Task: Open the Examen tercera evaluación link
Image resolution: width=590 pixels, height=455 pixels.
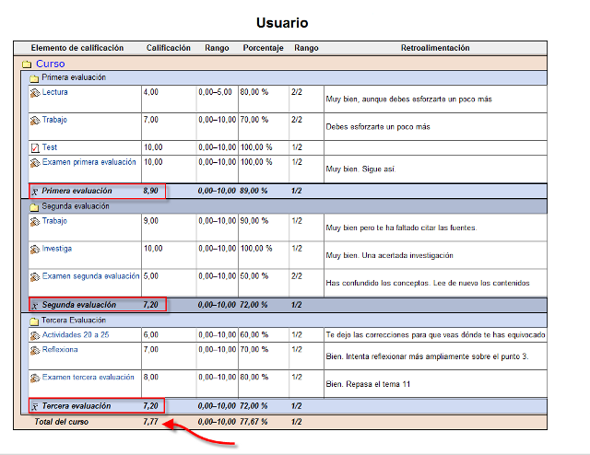Action: pyautogui.click(x=88, y=378)
